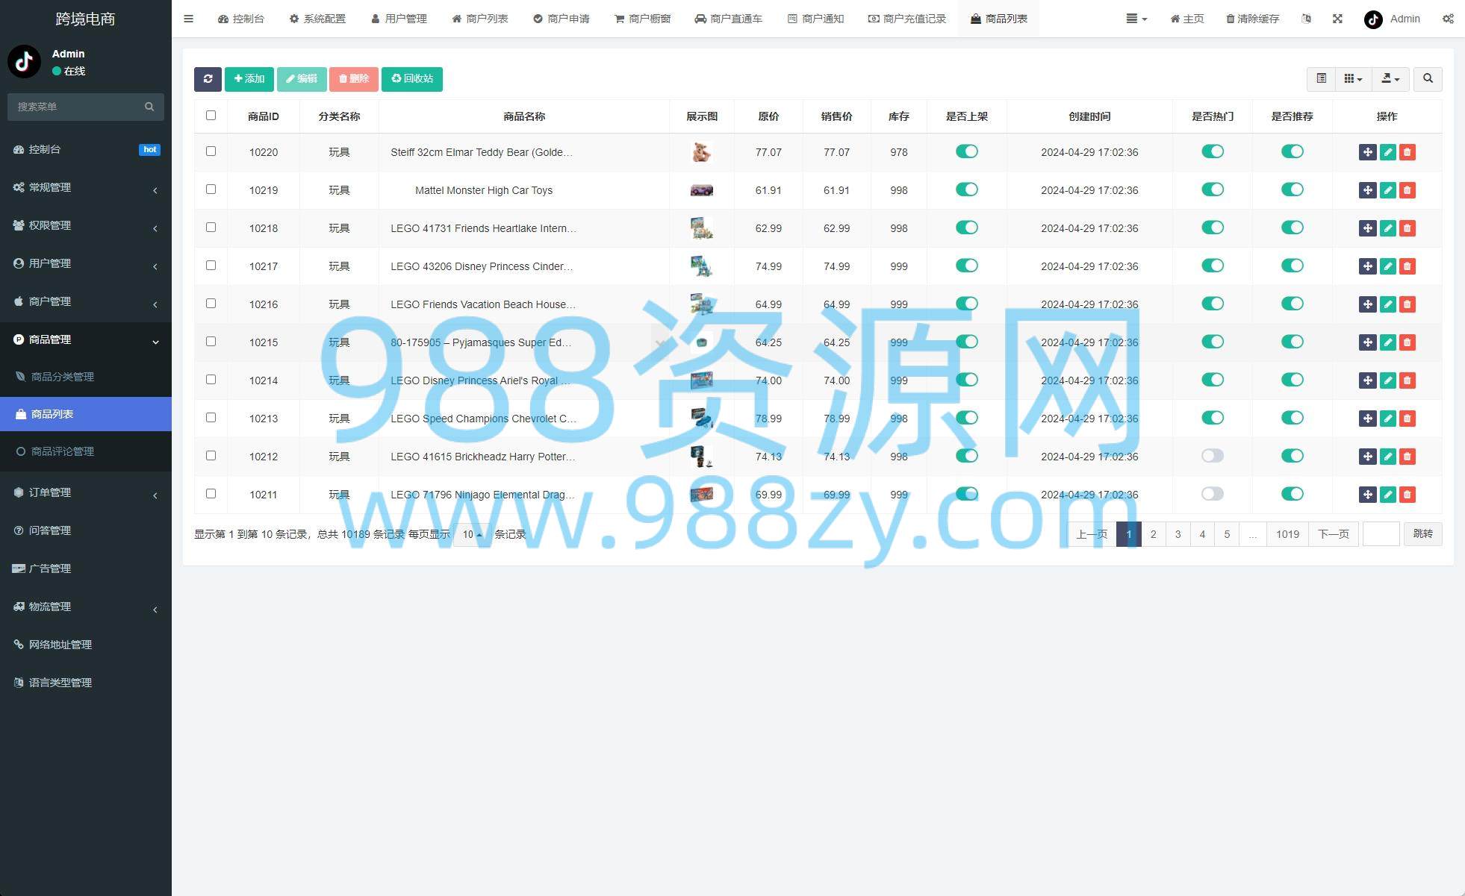Open the search icon at the toolbar's right end

tap(1427, 79)
